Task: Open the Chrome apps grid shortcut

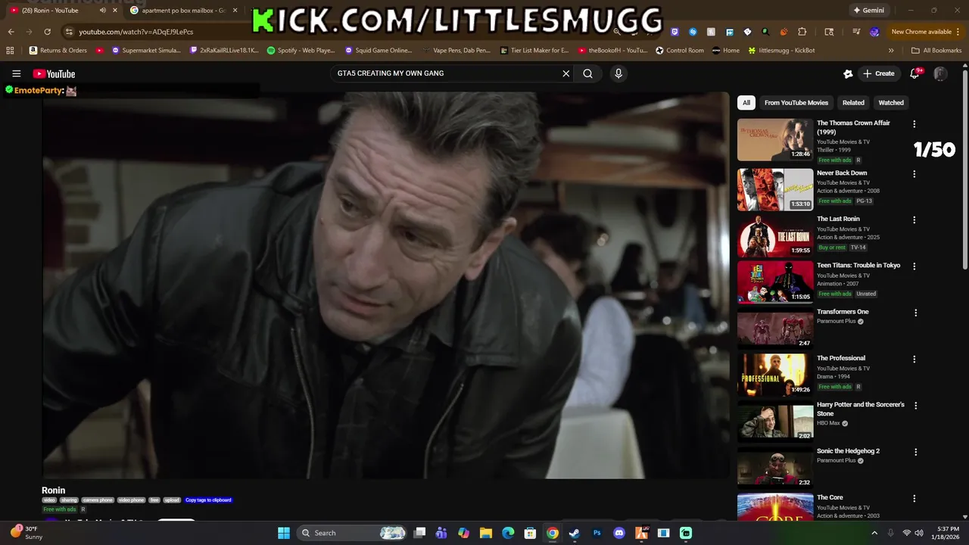Action: 10,51
